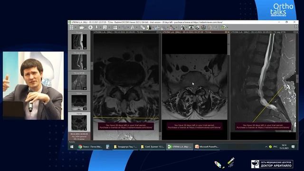Switch to the Microsoft PowerPoint taskbar item
The image size is (304, 171).
click(207, 147)
